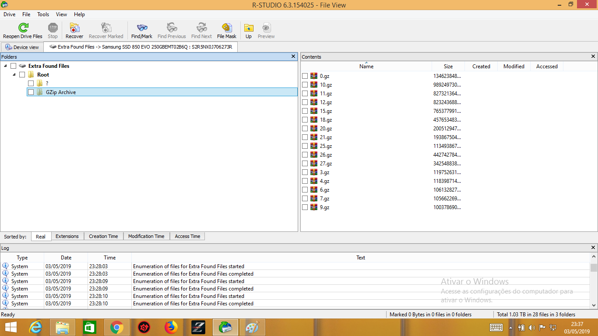Click the archive icon of 15.gz
This screenshot has width=598, height=336.
pos(314,111)
